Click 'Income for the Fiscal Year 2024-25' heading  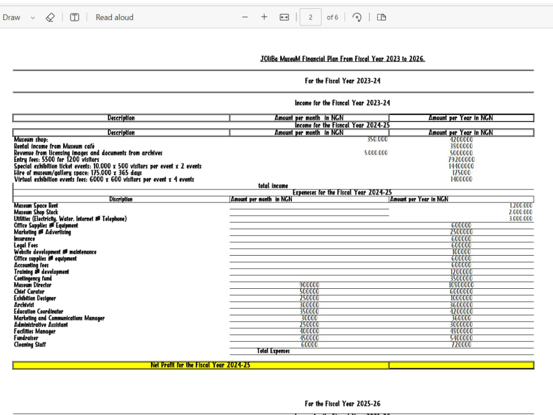(342, 125)
